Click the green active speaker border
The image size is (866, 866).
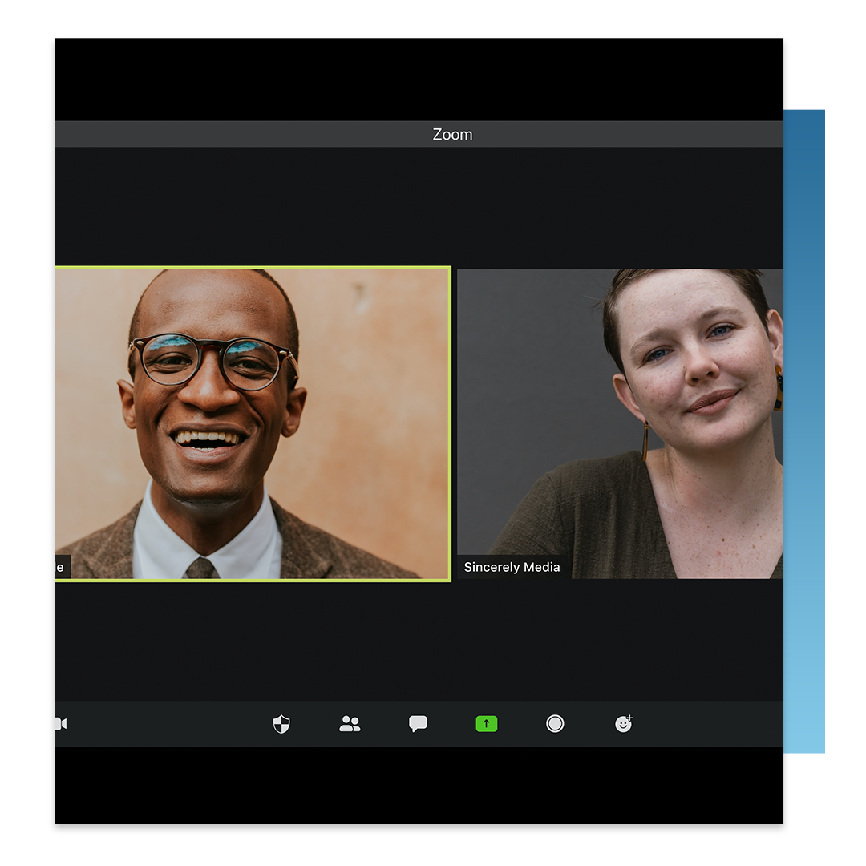pyautogui.click(x=253, y=267)
